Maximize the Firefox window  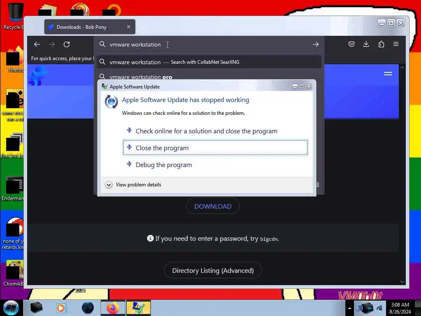(391, 23)
